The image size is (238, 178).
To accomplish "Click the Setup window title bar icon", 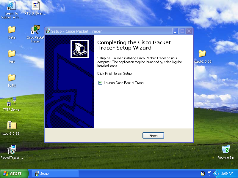I will point(48,31).
